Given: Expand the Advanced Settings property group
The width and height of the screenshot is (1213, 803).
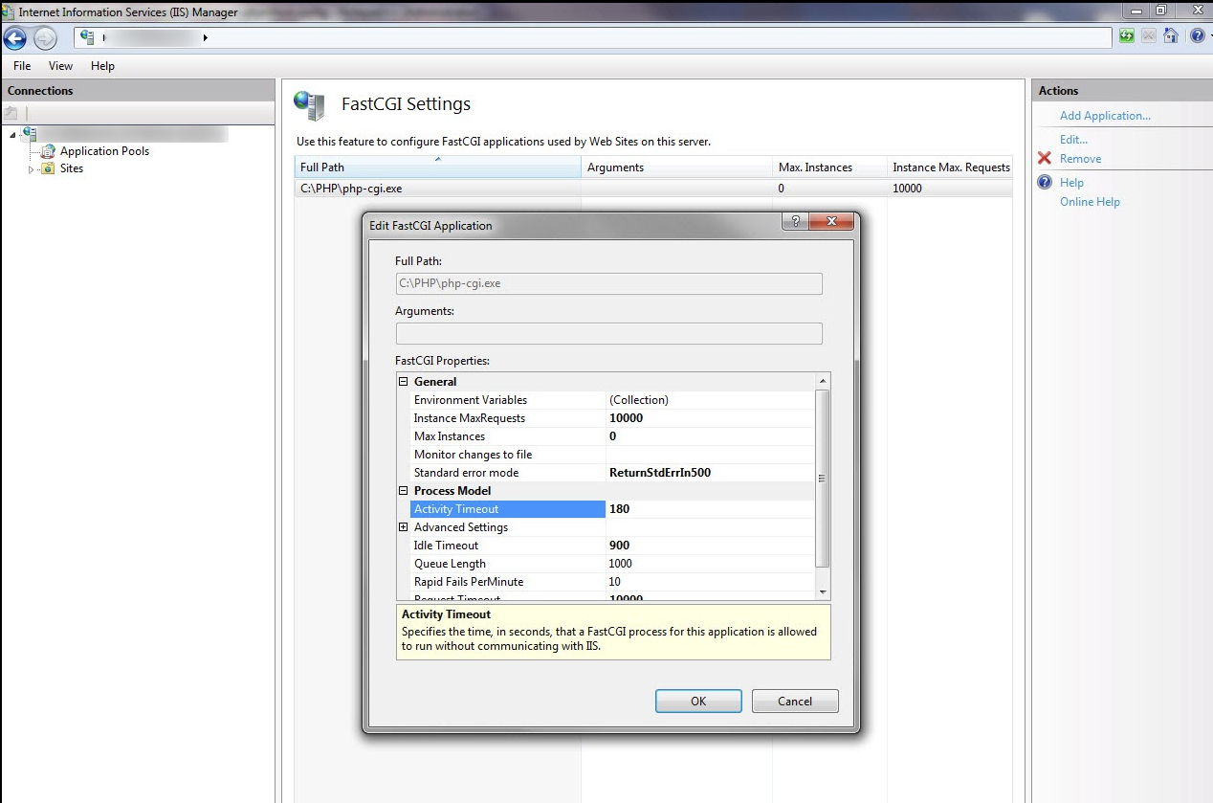Looking at the screenshot, I should tap(404, 527).
